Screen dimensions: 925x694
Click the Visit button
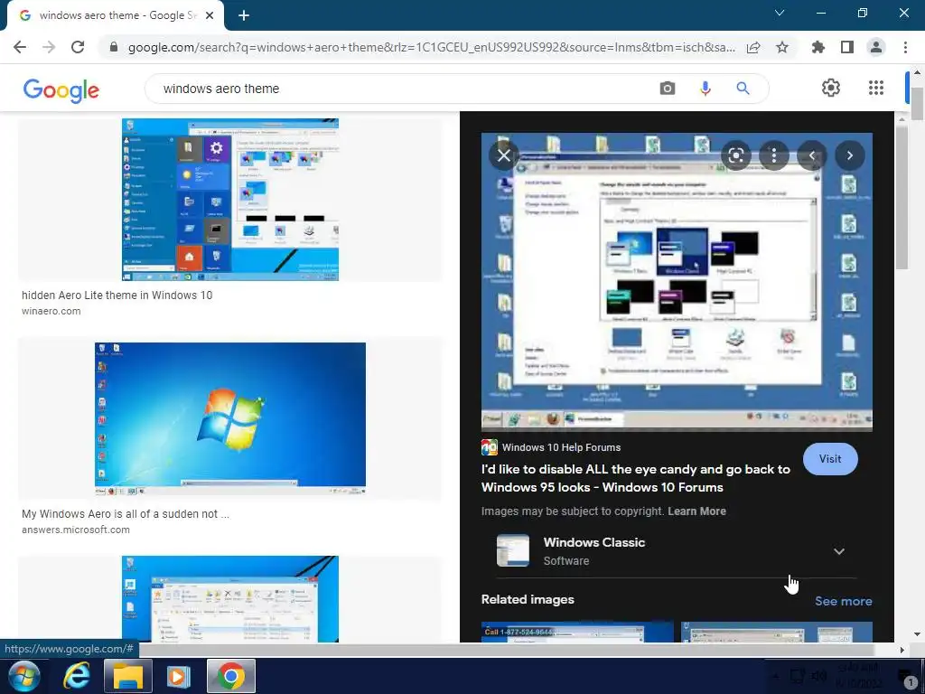(x=830, y=459)
